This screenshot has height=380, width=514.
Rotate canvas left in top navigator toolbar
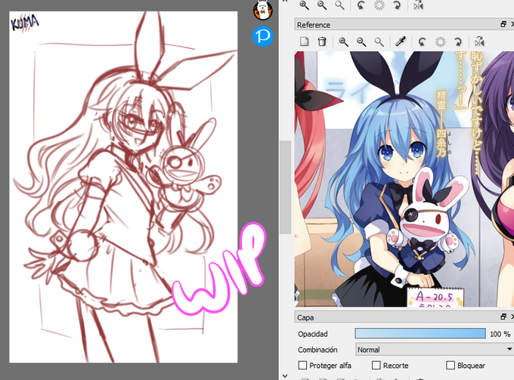click(x=361, y=5)
